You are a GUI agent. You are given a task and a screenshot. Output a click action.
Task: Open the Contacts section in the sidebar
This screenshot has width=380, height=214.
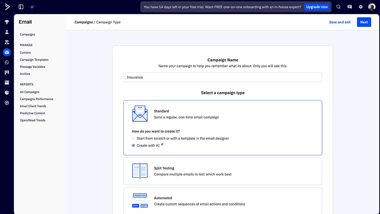(x=7, y=32)
